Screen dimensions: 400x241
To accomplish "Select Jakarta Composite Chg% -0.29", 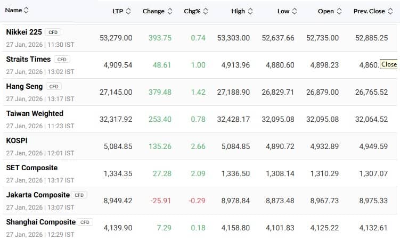I will (x=197, y=201).
